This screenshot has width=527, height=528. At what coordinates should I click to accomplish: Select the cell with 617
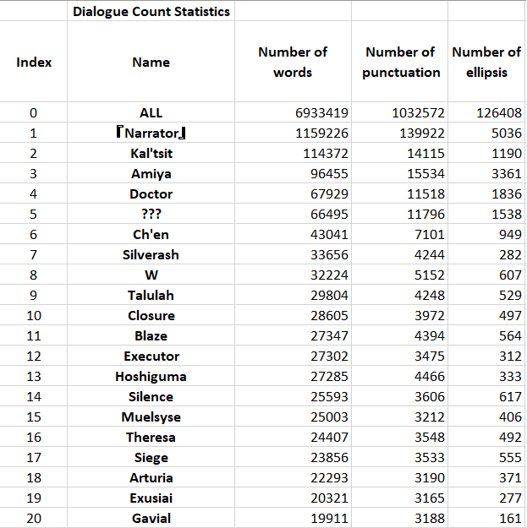[487, 396]
